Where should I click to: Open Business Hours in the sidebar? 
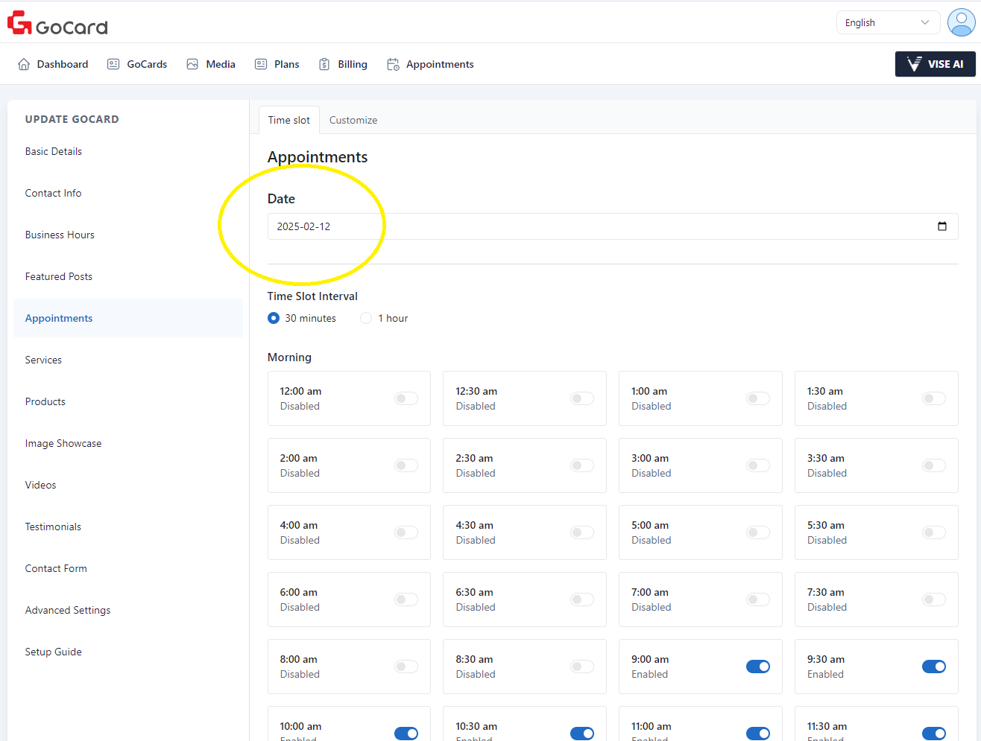(x=60, y=235)
